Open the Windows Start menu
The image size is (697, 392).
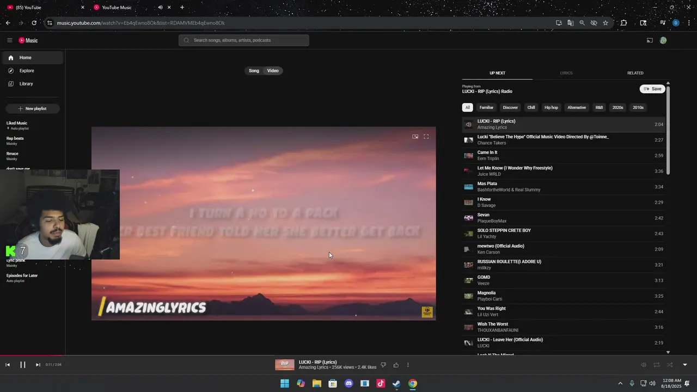[285, 383]
